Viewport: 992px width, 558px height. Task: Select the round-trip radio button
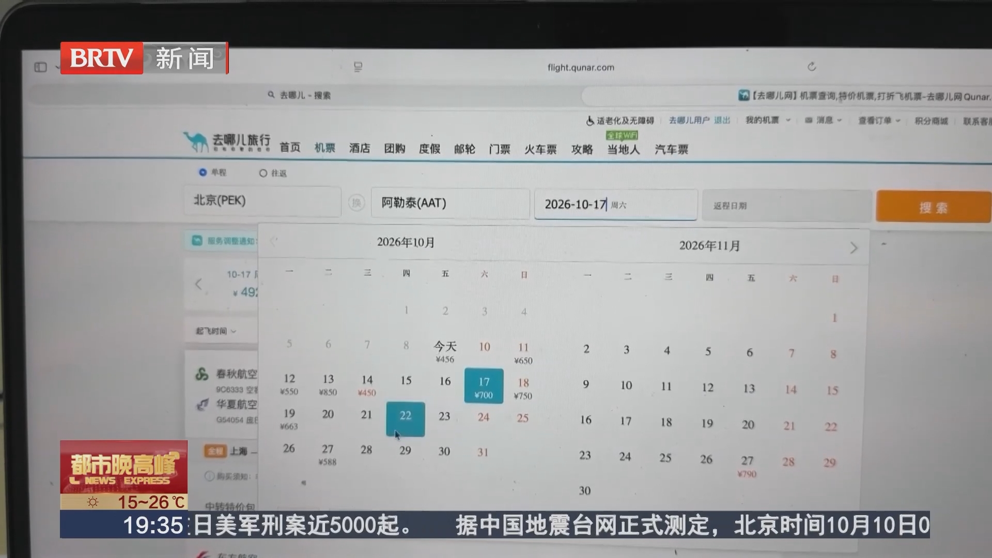tap(263, 173)
